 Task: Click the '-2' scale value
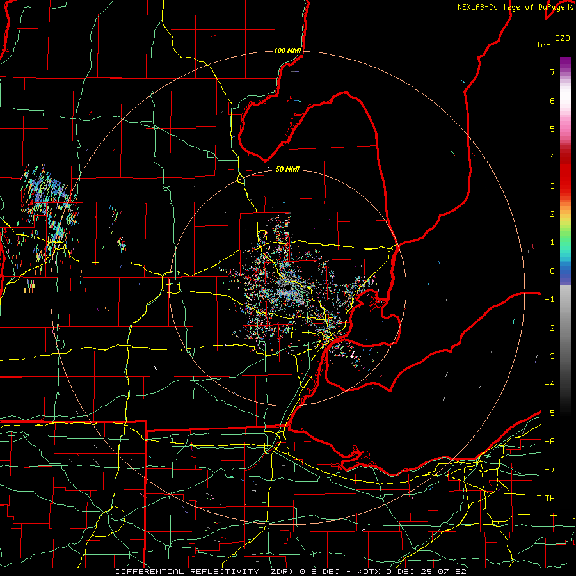point(550,328)
